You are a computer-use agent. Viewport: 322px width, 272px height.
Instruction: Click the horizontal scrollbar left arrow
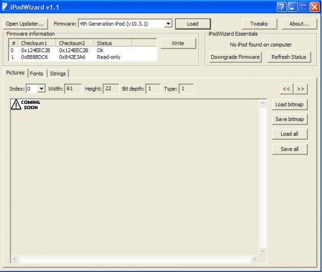pos(15,259)
